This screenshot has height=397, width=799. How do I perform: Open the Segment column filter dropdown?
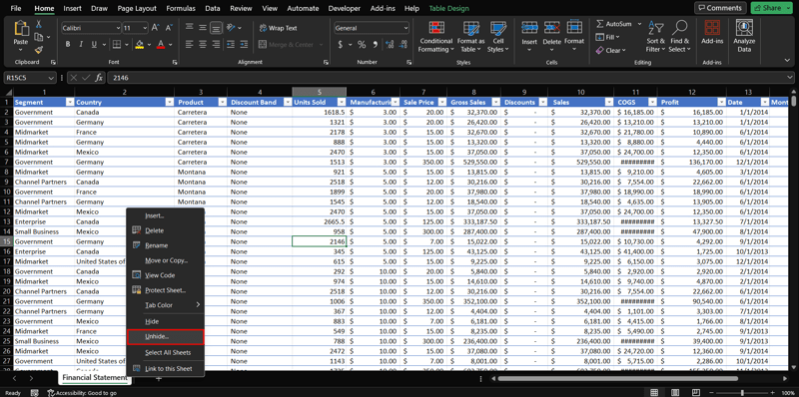tap(69, 103)
